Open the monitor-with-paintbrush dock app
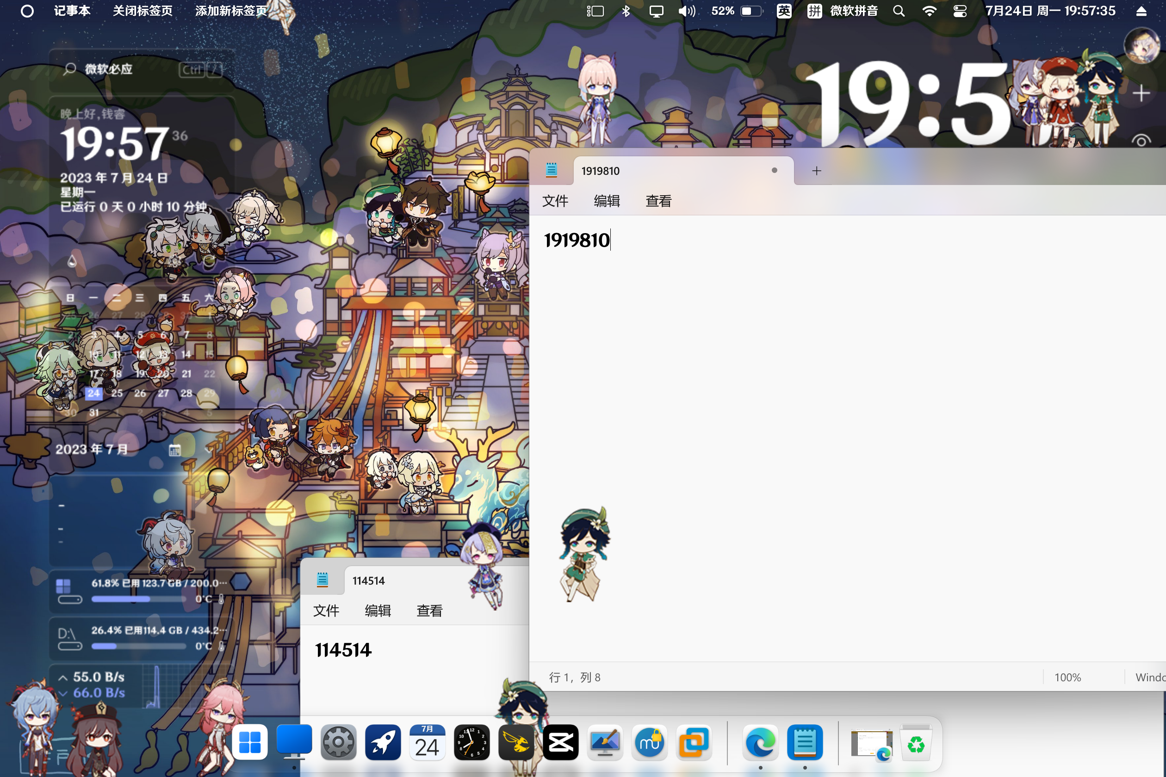The image size is (1166, 777). (x=605, y=742)
